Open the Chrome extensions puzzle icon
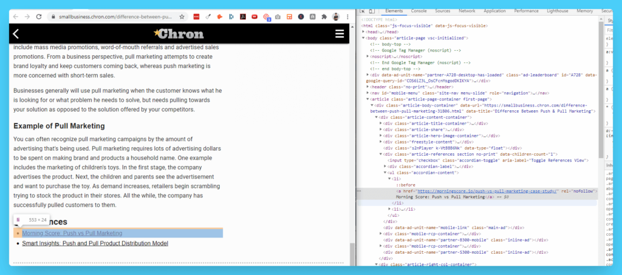Viewport: 622px width, 275px height. 323,16
